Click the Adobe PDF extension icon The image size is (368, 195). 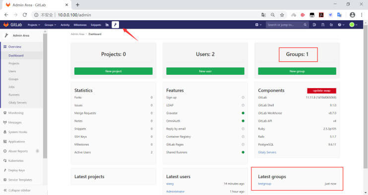pos(321,15)
